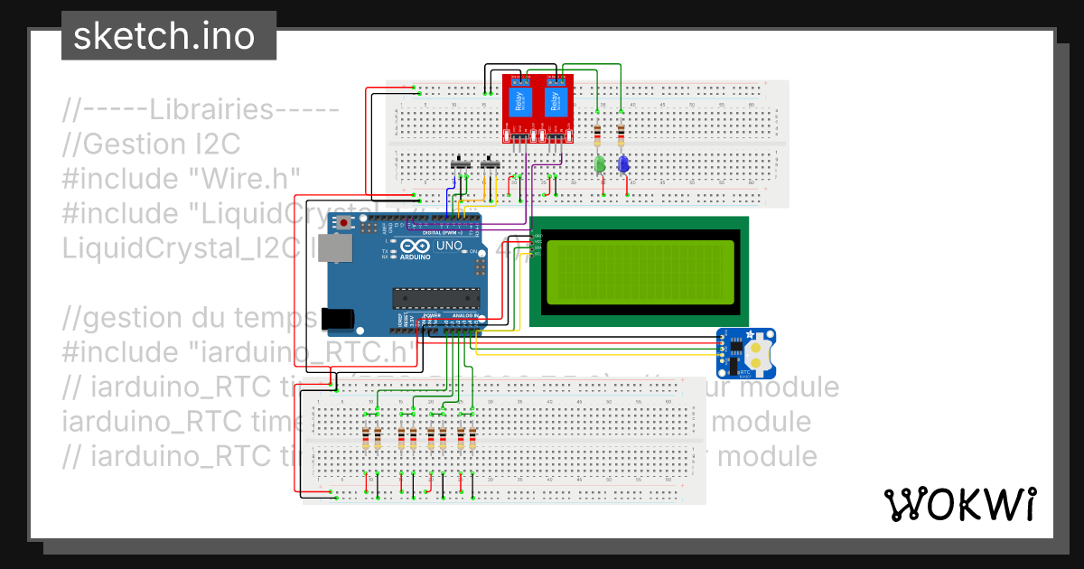Select the upper breadboard
The width and height of the screenshot is (1084, 569).
586,144
